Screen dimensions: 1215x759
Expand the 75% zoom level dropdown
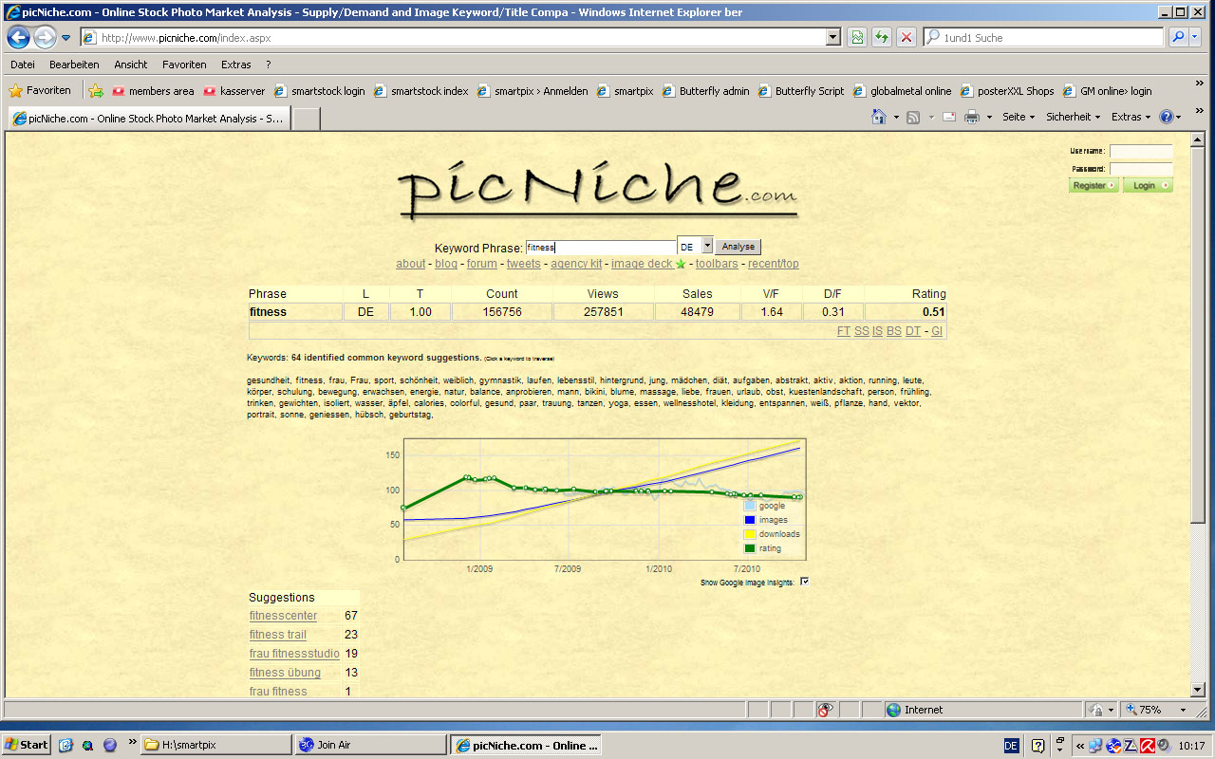tap(1183, 710)
